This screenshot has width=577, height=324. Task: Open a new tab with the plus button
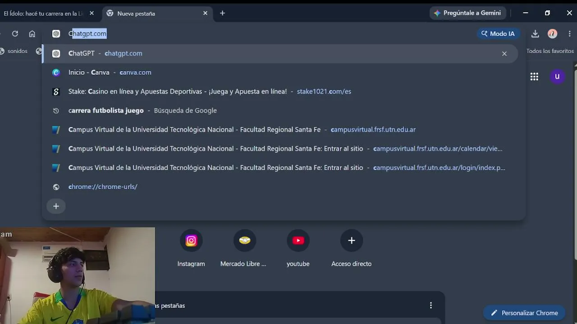(x=222, y=13)
